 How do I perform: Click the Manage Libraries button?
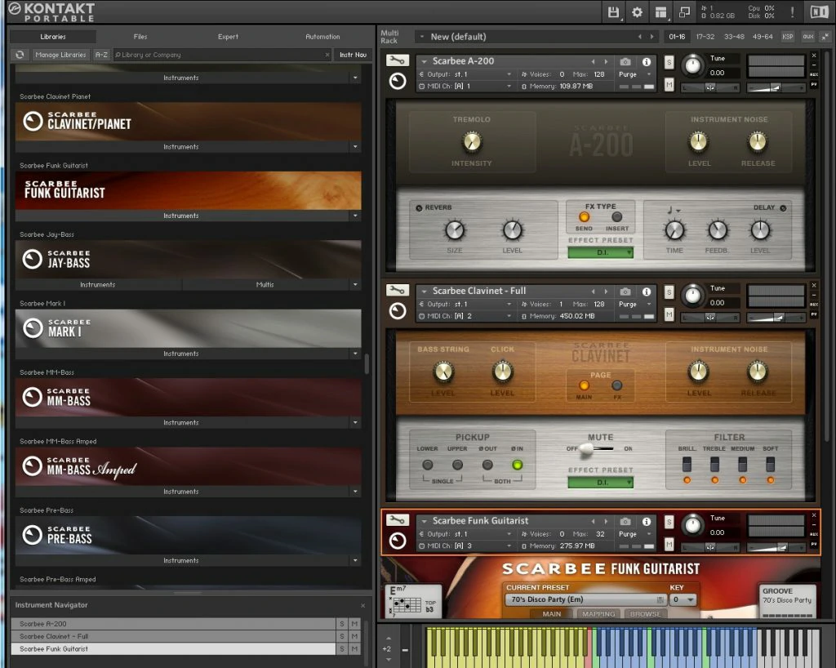click(60, 55)
